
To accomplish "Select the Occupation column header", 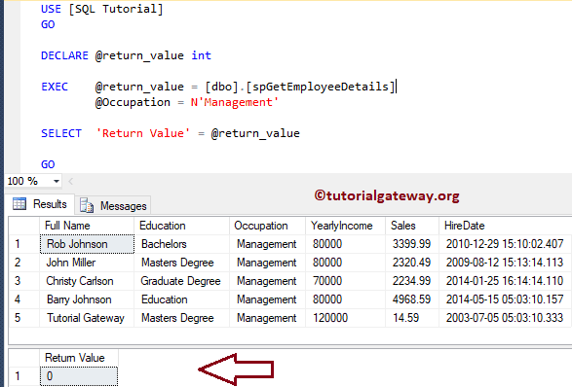I will click(267, 226).
